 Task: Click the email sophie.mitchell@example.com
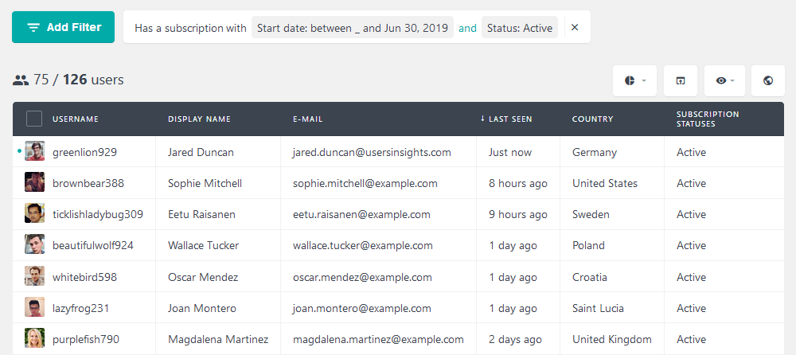pos(365,183)
